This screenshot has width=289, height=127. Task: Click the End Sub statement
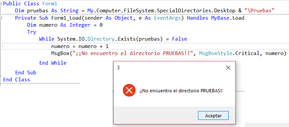(25, 73)
